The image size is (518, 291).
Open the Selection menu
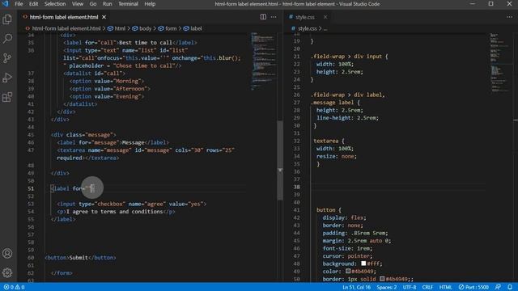pos(55,4)
